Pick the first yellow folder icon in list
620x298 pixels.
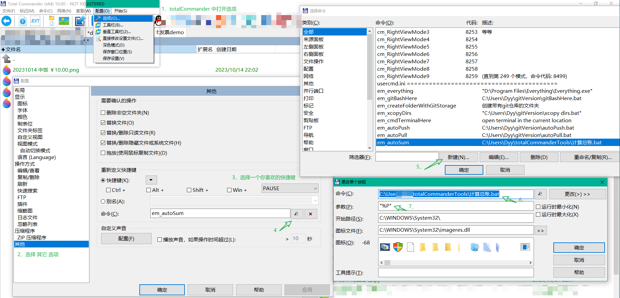pyautogui.click(x=423, y=247)
